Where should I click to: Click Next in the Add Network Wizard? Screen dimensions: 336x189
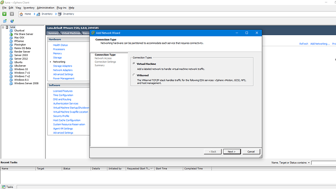coord(232,151)
